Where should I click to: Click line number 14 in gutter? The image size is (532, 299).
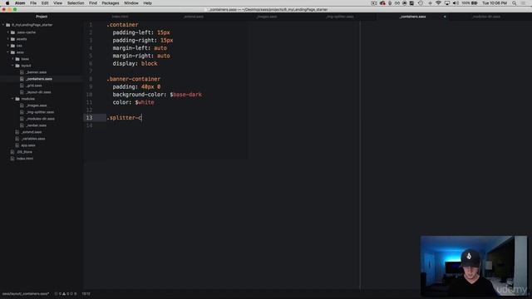pyautogui.click(x=89, y=125)
